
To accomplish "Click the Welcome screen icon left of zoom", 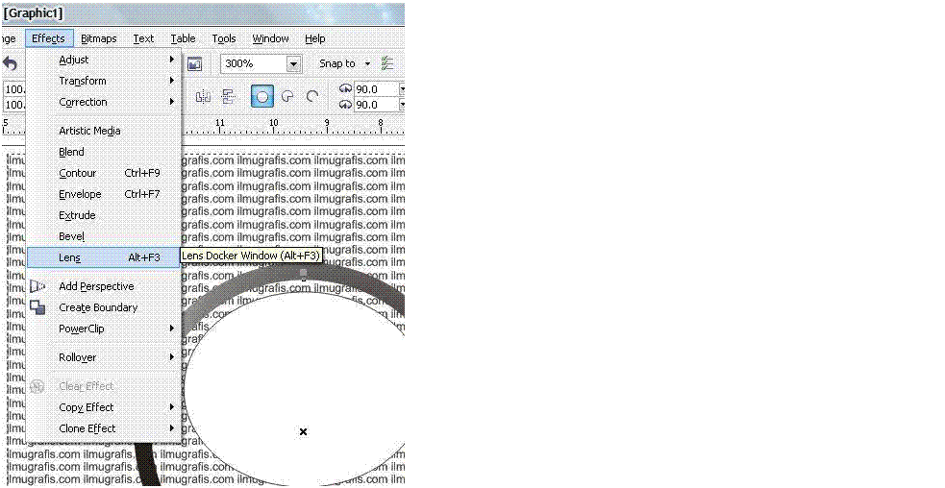I will coord(194,63).
